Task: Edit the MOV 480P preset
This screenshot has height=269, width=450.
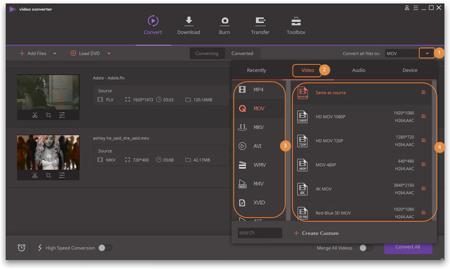Action: point(424,165)
